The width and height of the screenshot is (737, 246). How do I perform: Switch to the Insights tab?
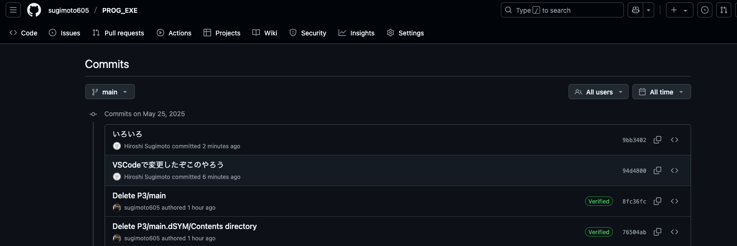356,33
